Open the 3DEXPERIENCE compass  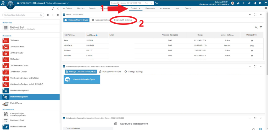coord(10,4)
